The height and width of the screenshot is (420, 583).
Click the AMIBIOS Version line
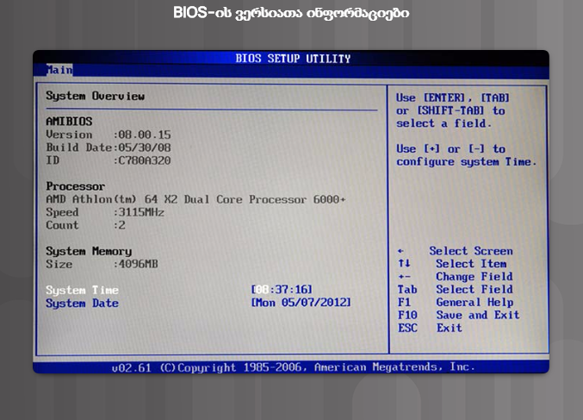(x=109, y=135)
